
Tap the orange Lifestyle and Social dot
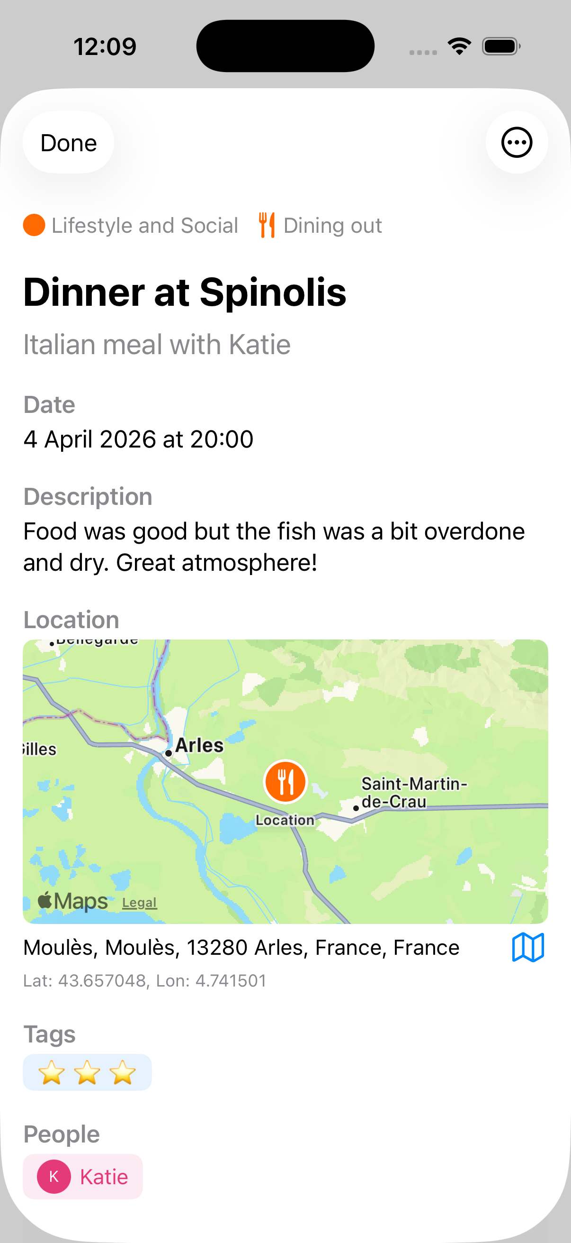(x=34, y=225)
